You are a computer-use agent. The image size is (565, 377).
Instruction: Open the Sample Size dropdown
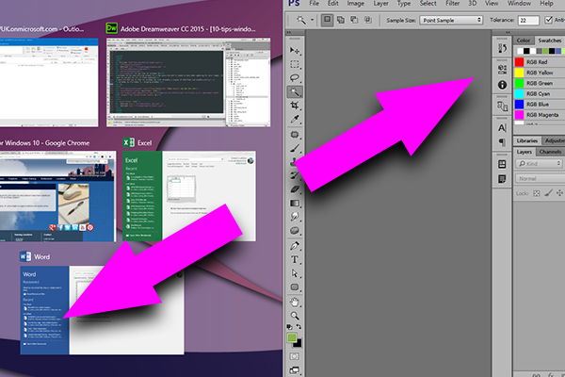[x=451, y=20]
